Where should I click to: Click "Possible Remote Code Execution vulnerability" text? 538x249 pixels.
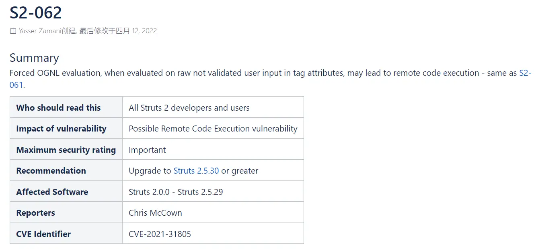click(213, 129)
